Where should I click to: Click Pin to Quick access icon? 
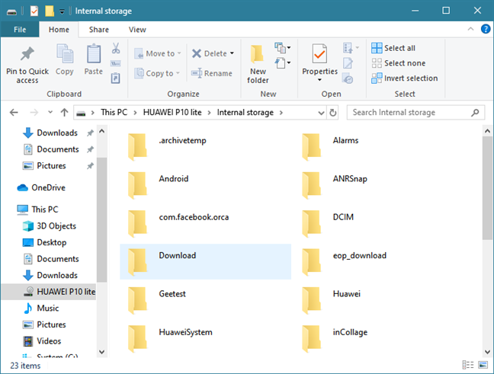click(27, 53)
